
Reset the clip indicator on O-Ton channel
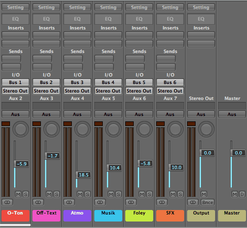click(x=6, y=123)
